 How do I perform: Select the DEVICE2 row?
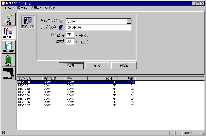76,89
